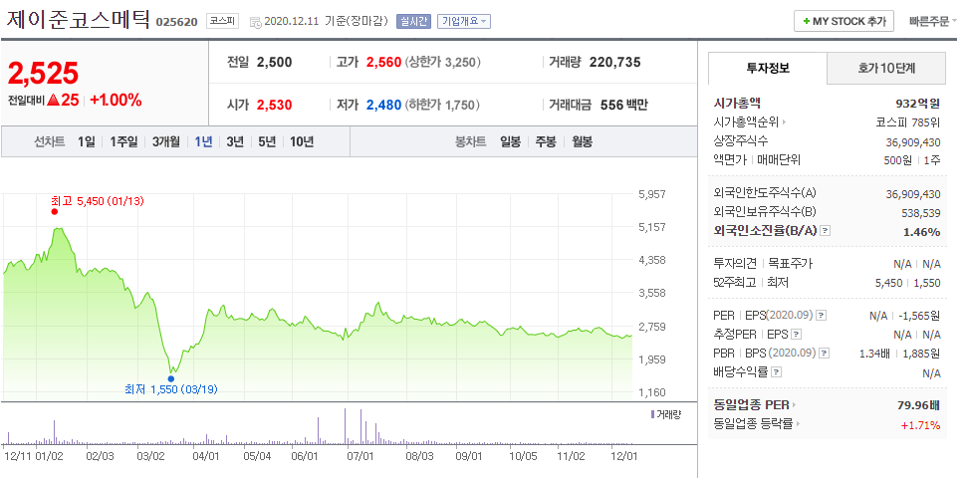This screenshot has height=478, width=964.
Task: Click the current price 2,525
Action: click(43, 73)
